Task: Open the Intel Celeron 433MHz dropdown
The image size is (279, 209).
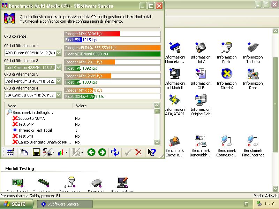Action: point(58,67)
